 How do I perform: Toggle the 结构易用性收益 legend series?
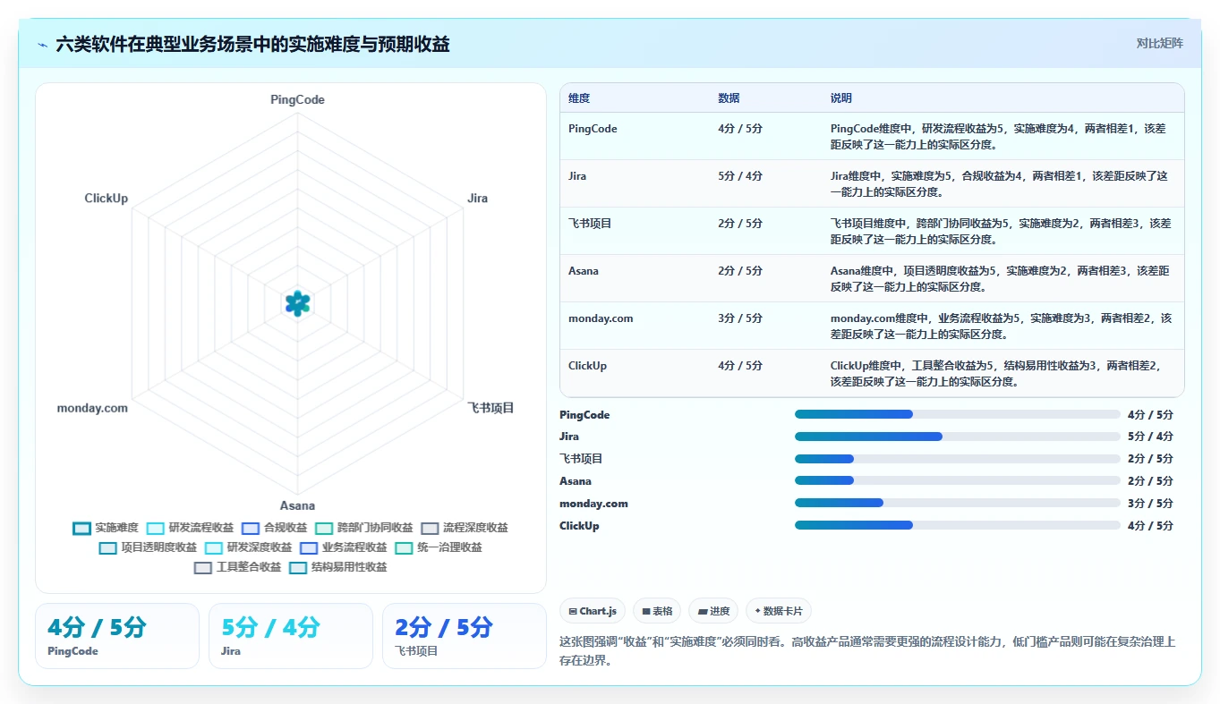click(x=338, y=567)
